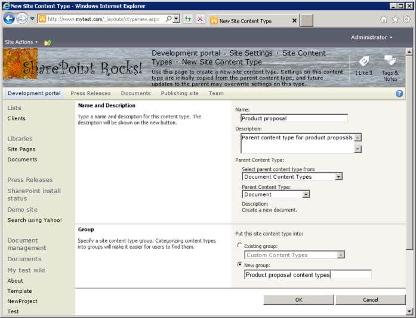416x318 pixels.
Task: Open the Lists heading in sidebar
Action: (14, 108)
